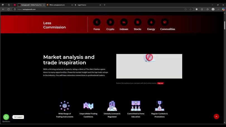Image resolution: width=226 pixels, height=127 pixels.
Task: Click the Commodities label
Action: coord(167,29)
